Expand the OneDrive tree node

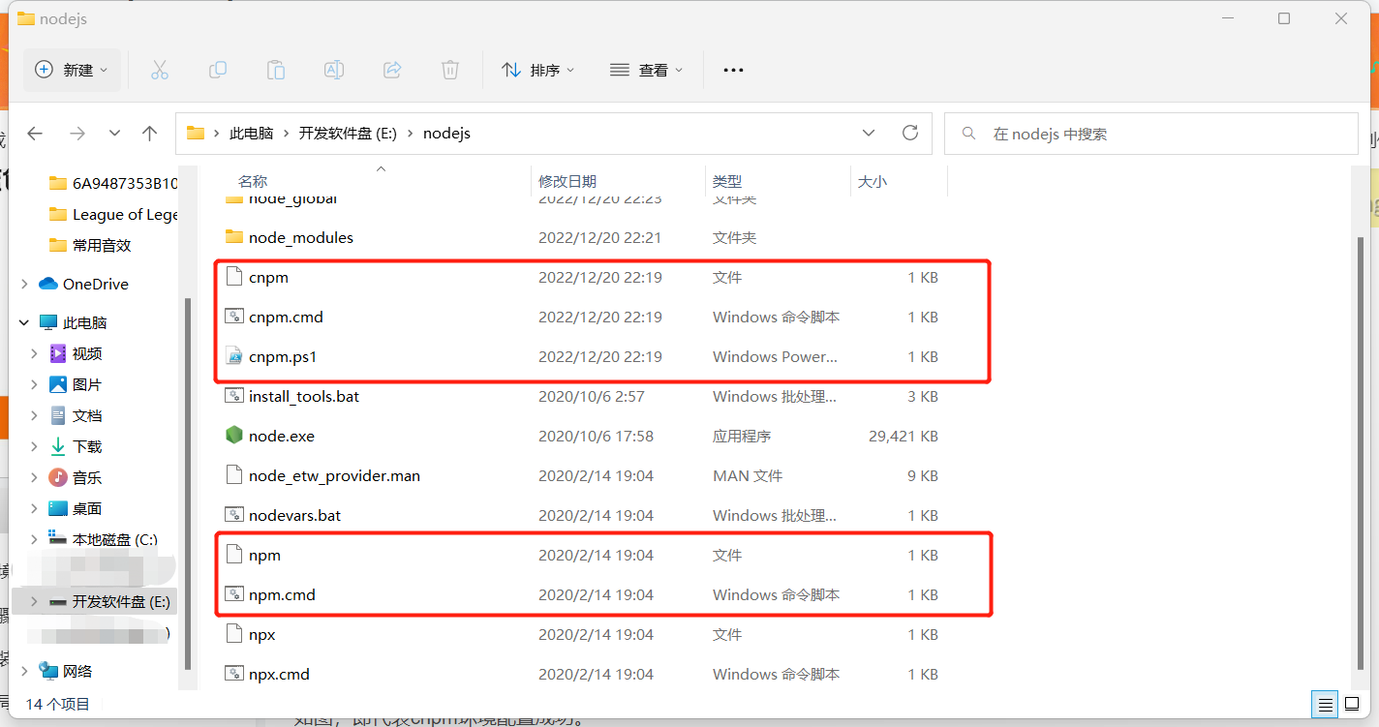pyautogui.click(x=24, y=284)
